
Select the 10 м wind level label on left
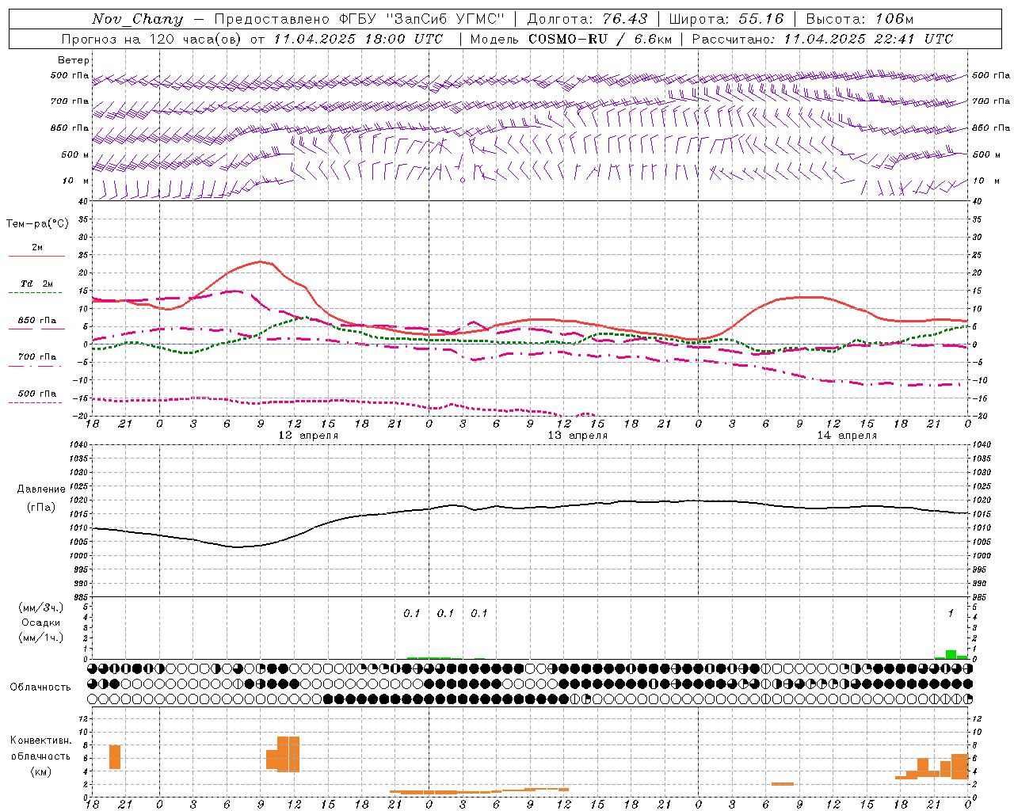[76, 181]
